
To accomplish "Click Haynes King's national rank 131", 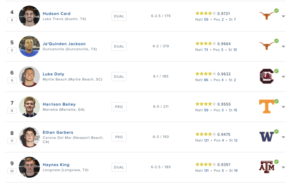I will (206, 171).
